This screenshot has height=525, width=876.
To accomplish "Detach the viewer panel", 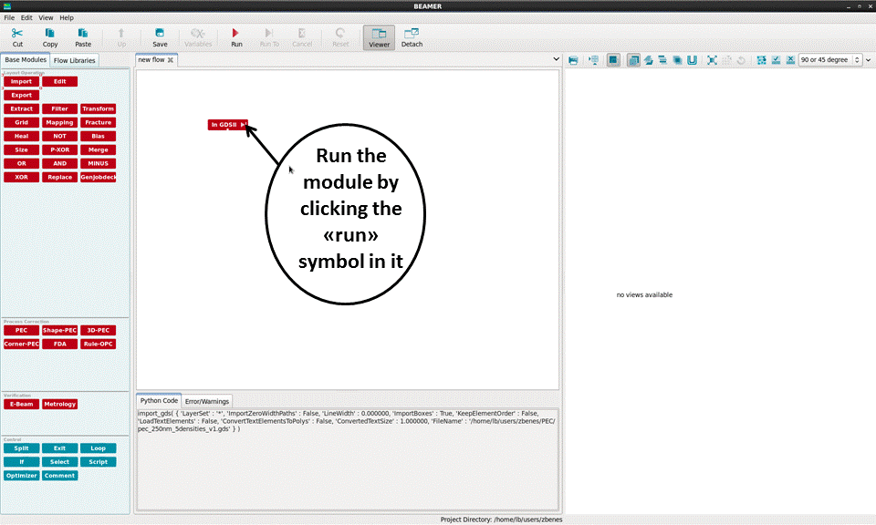I will [x=412, y=37].
